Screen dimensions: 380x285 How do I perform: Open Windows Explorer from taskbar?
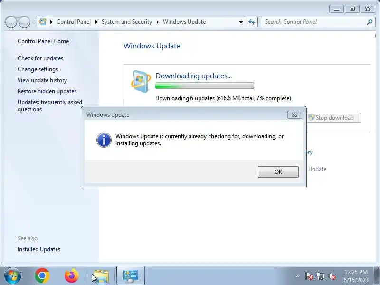pos(101,276)
